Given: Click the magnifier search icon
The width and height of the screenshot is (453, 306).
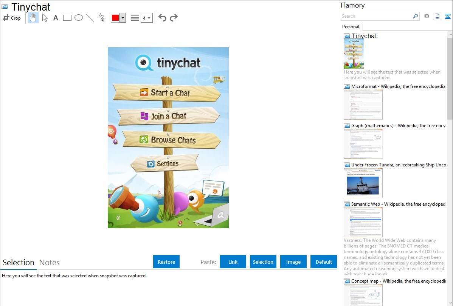Looking at the screenshot, I should tap(416, 16).
